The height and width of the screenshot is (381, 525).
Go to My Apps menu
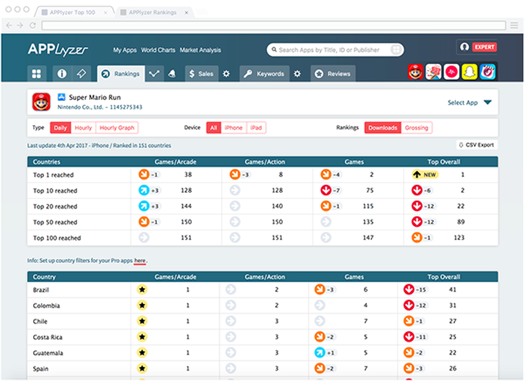coord(124,50)
